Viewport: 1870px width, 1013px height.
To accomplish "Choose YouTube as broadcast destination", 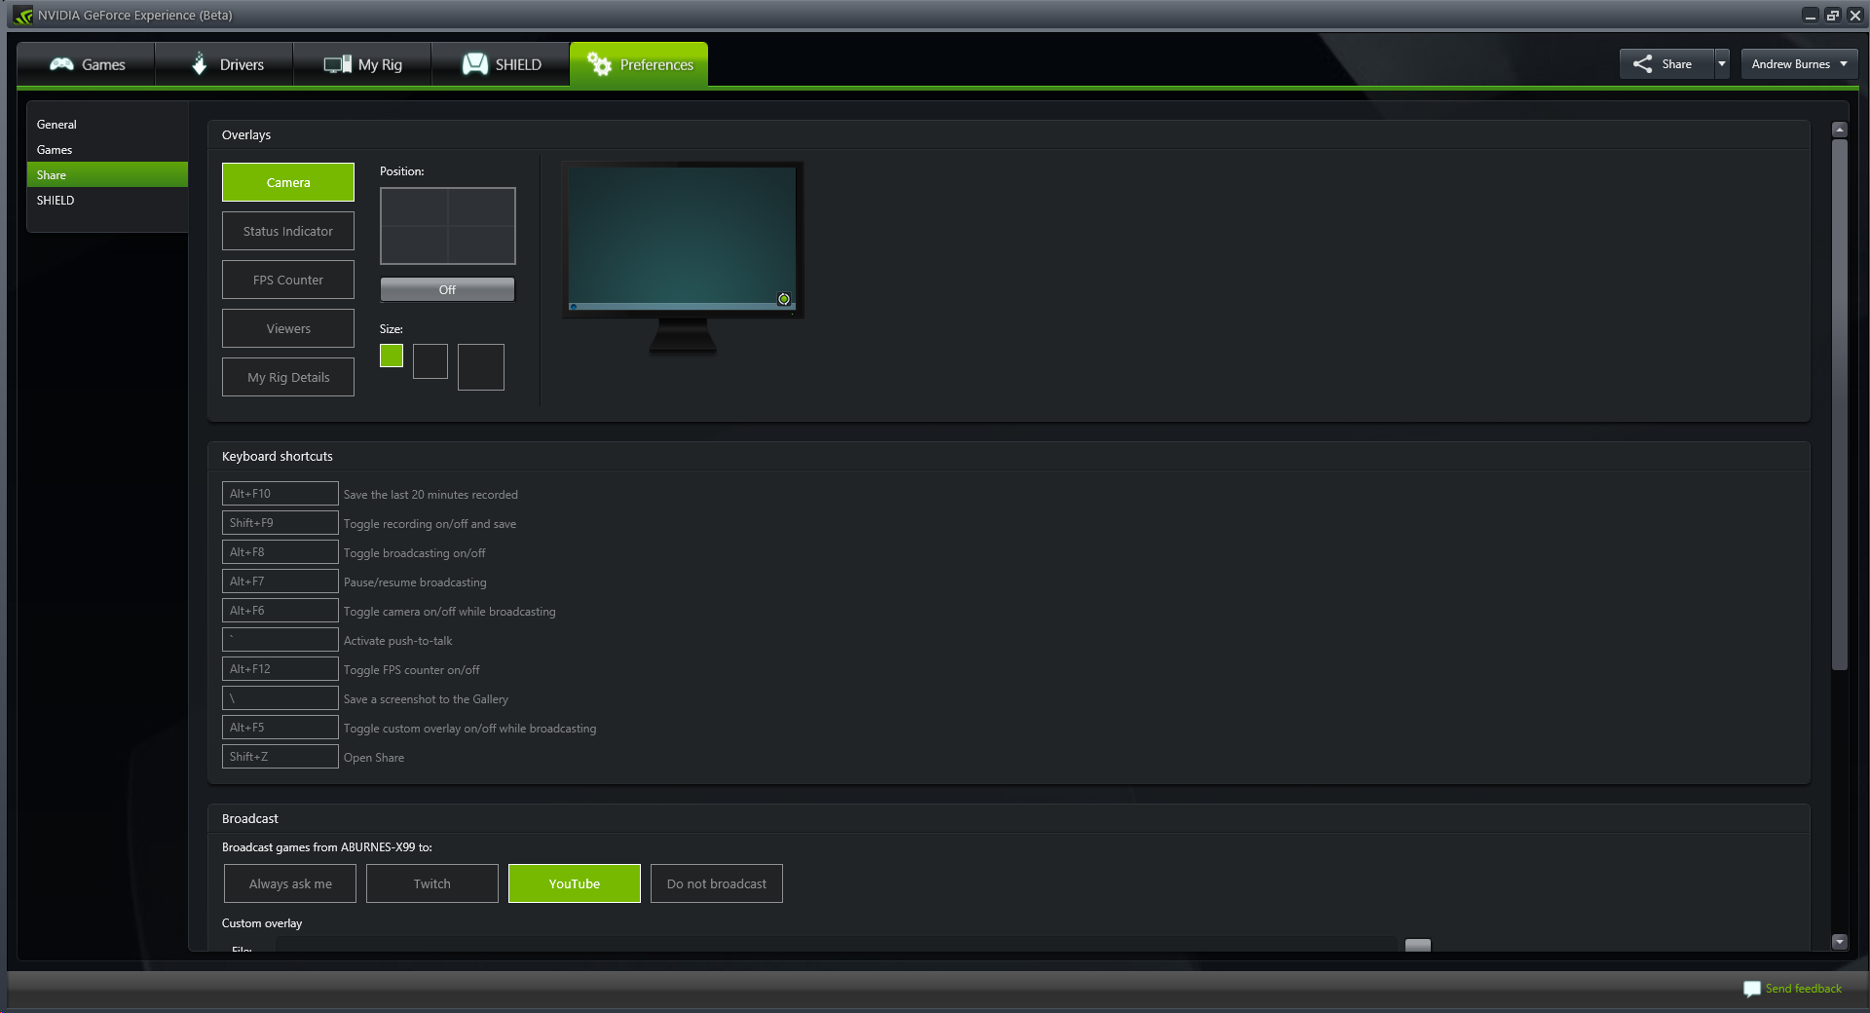I will point(575,883).
